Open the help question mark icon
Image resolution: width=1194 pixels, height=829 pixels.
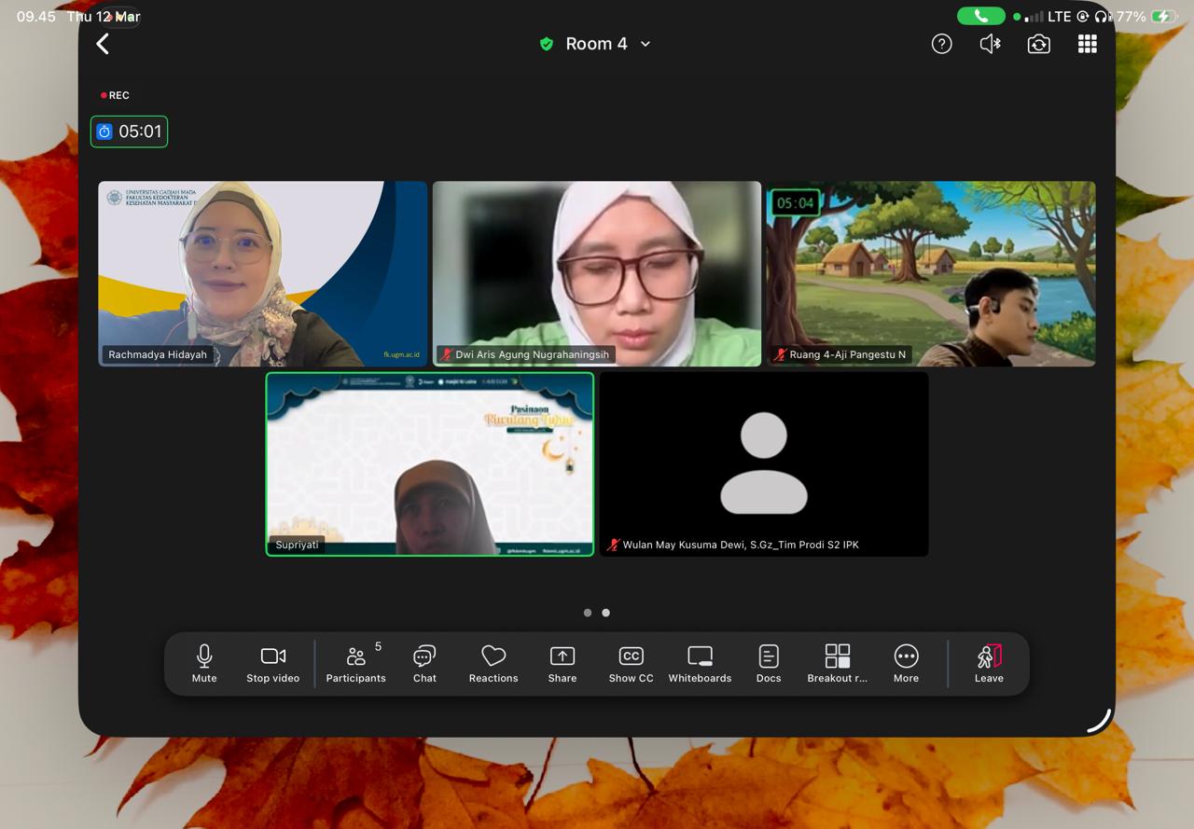(x=941, y=44)
